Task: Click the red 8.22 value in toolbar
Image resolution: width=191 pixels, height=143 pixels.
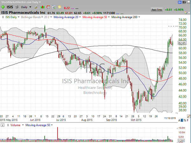Action: (67, 8)
